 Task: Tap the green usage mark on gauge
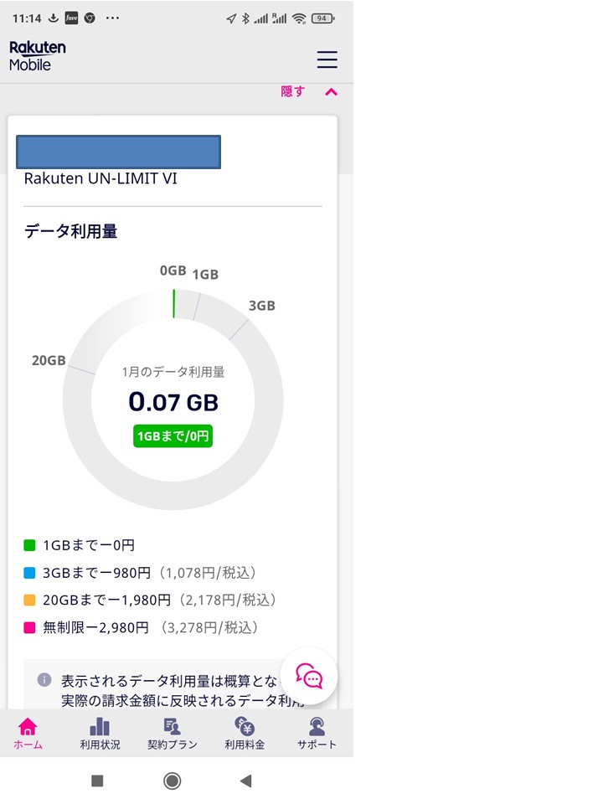pos(174,304)
